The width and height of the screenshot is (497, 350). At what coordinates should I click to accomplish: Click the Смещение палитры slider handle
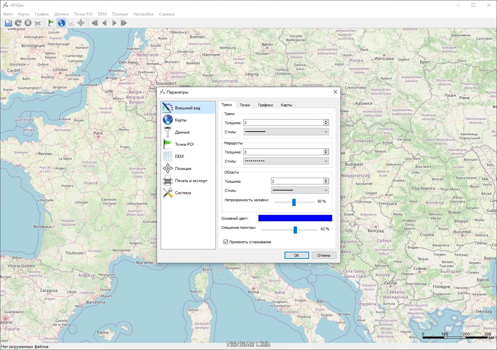point(295,230)
